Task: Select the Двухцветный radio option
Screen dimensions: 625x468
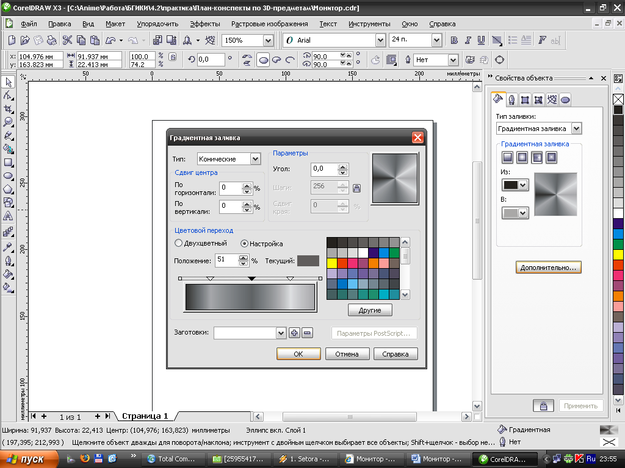Action: tap(179, 243)
